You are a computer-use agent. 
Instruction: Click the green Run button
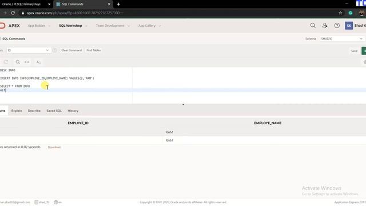(364, 51)
